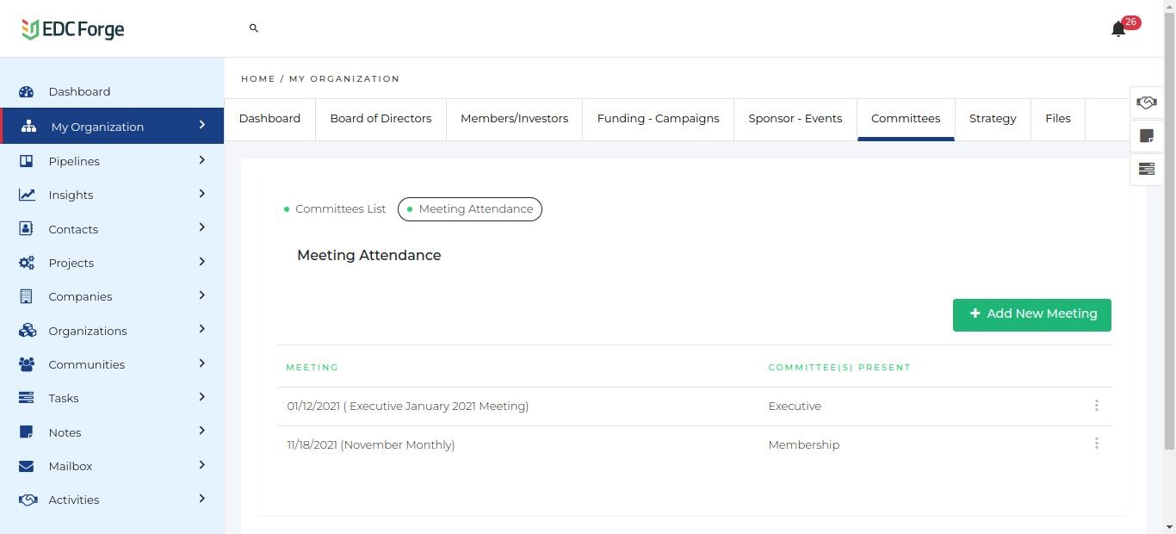
Task: Open the Funding - Campaigns tab
Action: 658,119
